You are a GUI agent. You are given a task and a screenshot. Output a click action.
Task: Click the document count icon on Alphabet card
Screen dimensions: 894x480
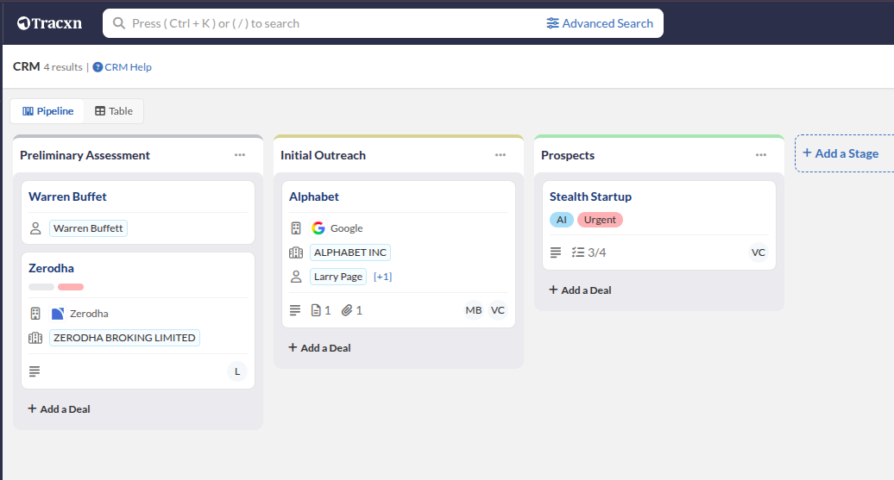(316, 310)
